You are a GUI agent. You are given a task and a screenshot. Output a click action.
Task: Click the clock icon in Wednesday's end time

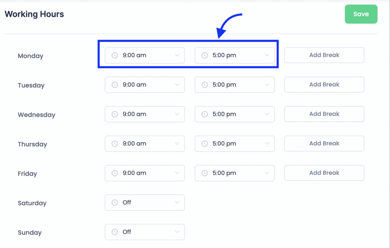205,114
